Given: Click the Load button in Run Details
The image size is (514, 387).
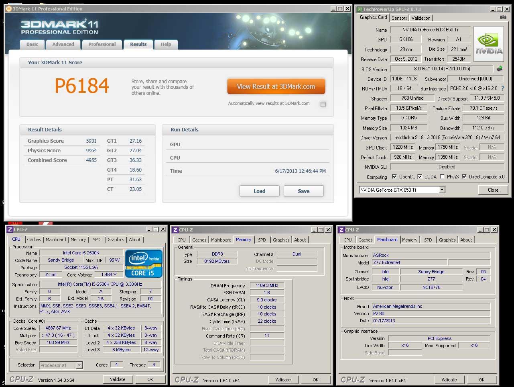Looking at the screenshot, I should coord(260,191).
